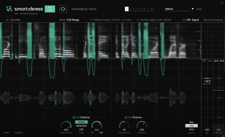Click the waveform display
The width and height of the screenshot is (225, 137).
(x=93, y=98)
